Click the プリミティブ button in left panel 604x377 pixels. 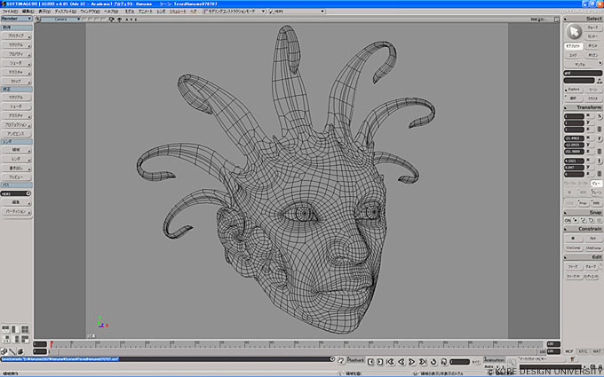pyautogui.click(x=17, y=35)
